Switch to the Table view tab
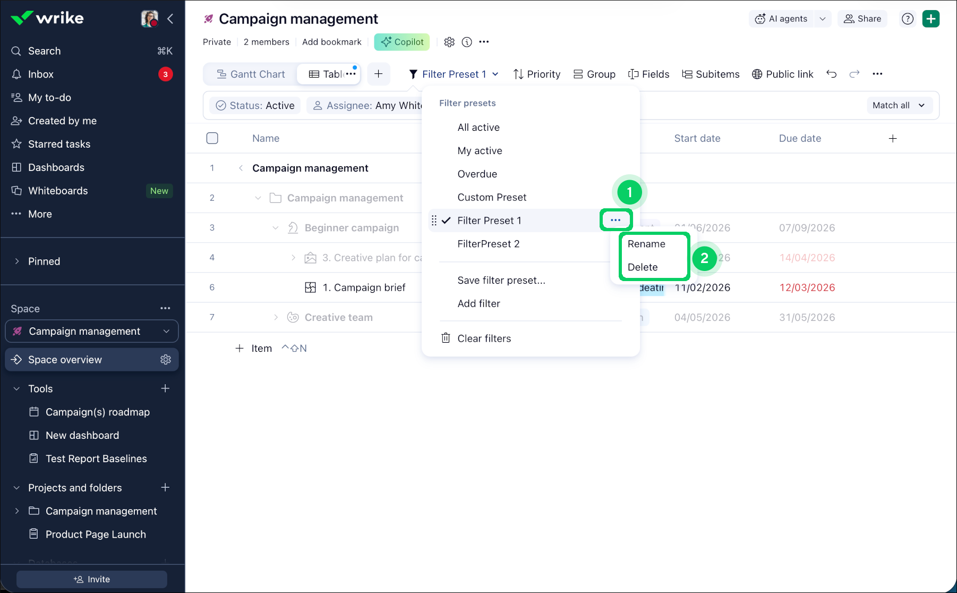This screenshot has height=593, width=957. [327, 74]
